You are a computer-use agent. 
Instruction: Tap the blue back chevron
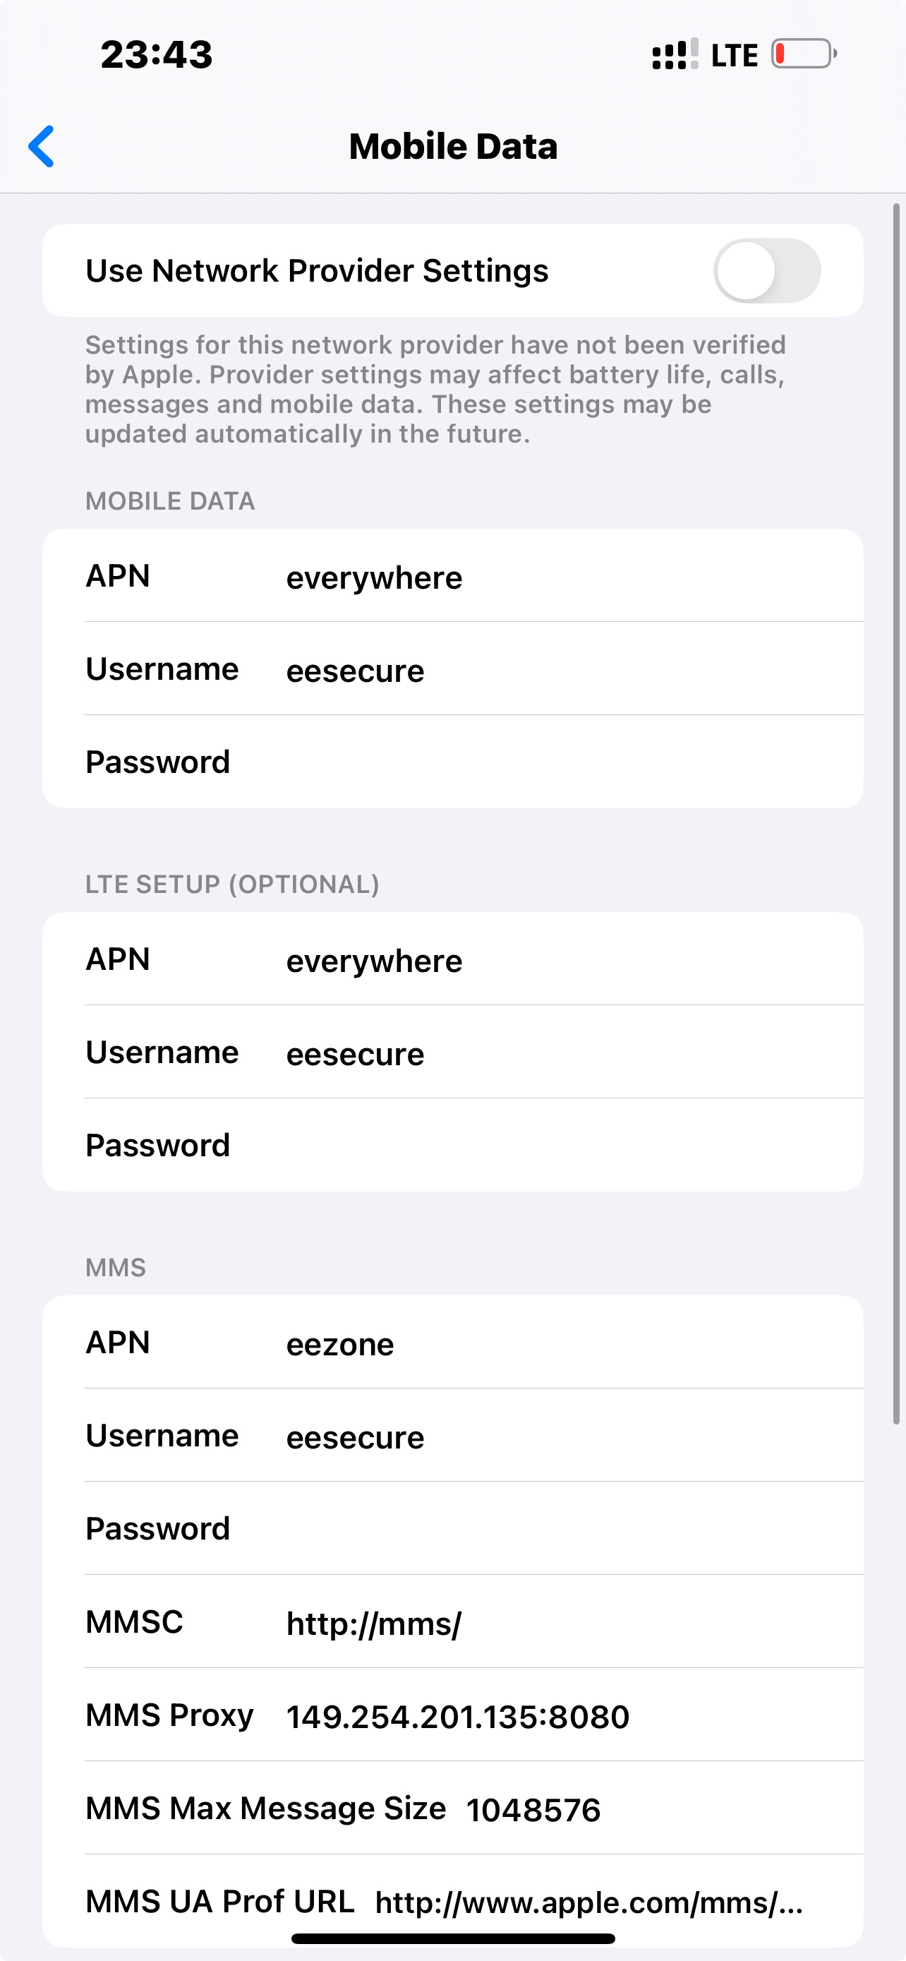(x=41, y=146)
